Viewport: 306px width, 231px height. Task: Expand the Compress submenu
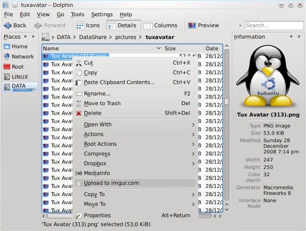pyautogui.click(x=134, y=154)
